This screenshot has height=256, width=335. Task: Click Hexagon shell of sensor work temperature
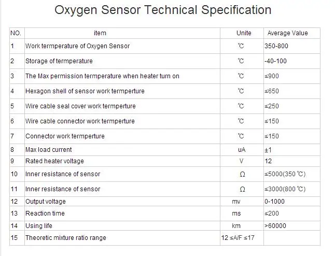tap(85, 91)
